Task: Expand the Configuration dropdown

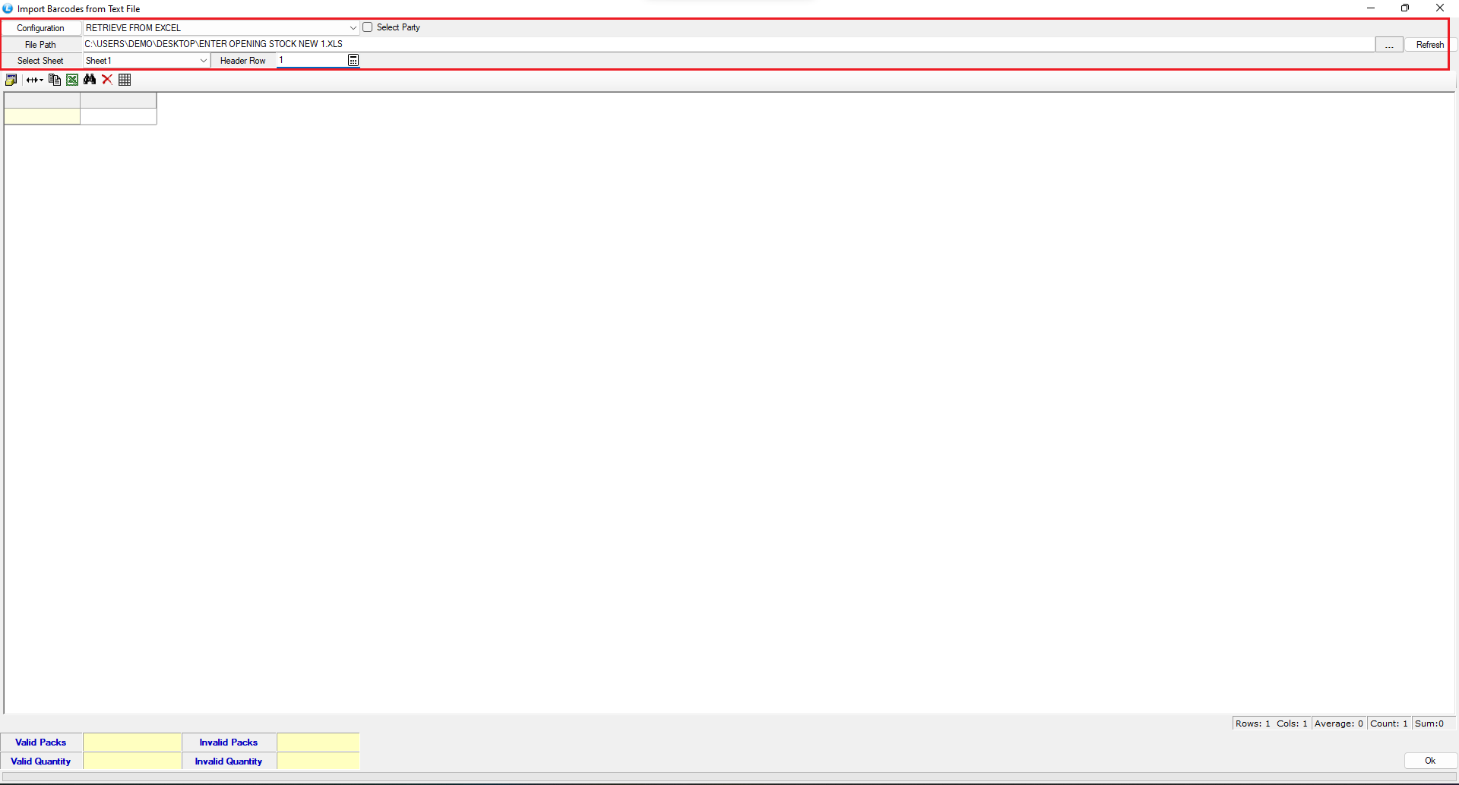Action: [353, 28]
